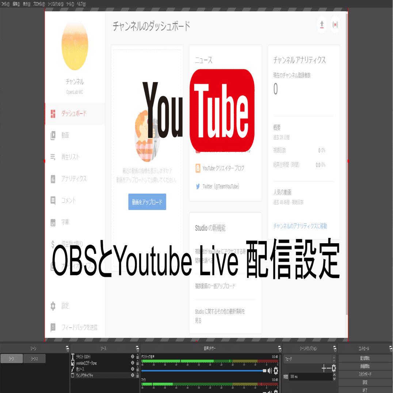Click 複数動画の一括アップロード entry
This screenshot has height=393, width=393.
point(215,286)
